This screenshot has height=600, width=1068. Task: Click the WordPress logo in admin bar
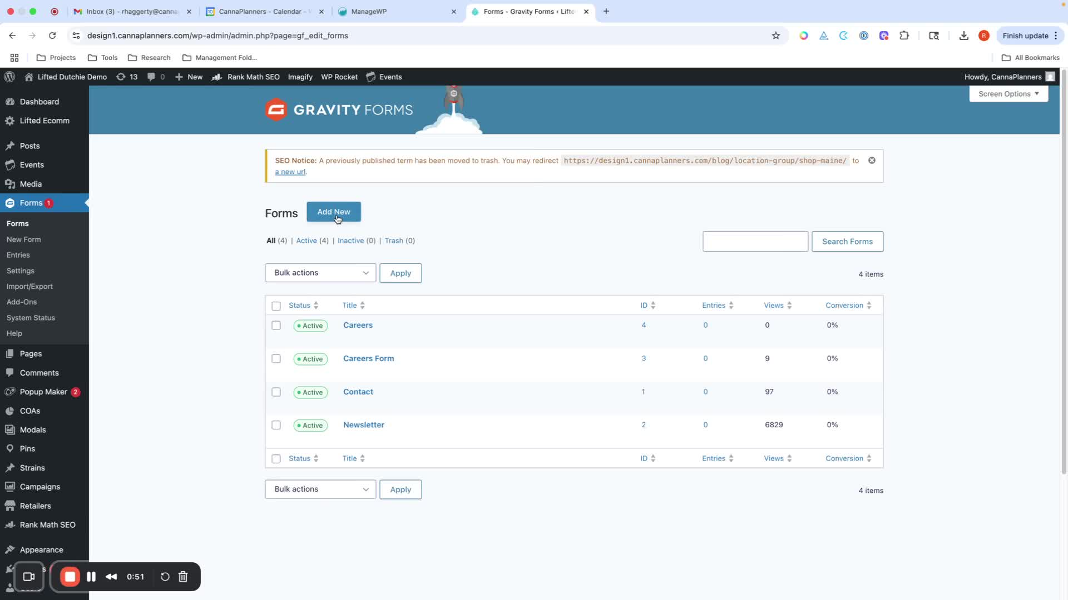[9, 77]
